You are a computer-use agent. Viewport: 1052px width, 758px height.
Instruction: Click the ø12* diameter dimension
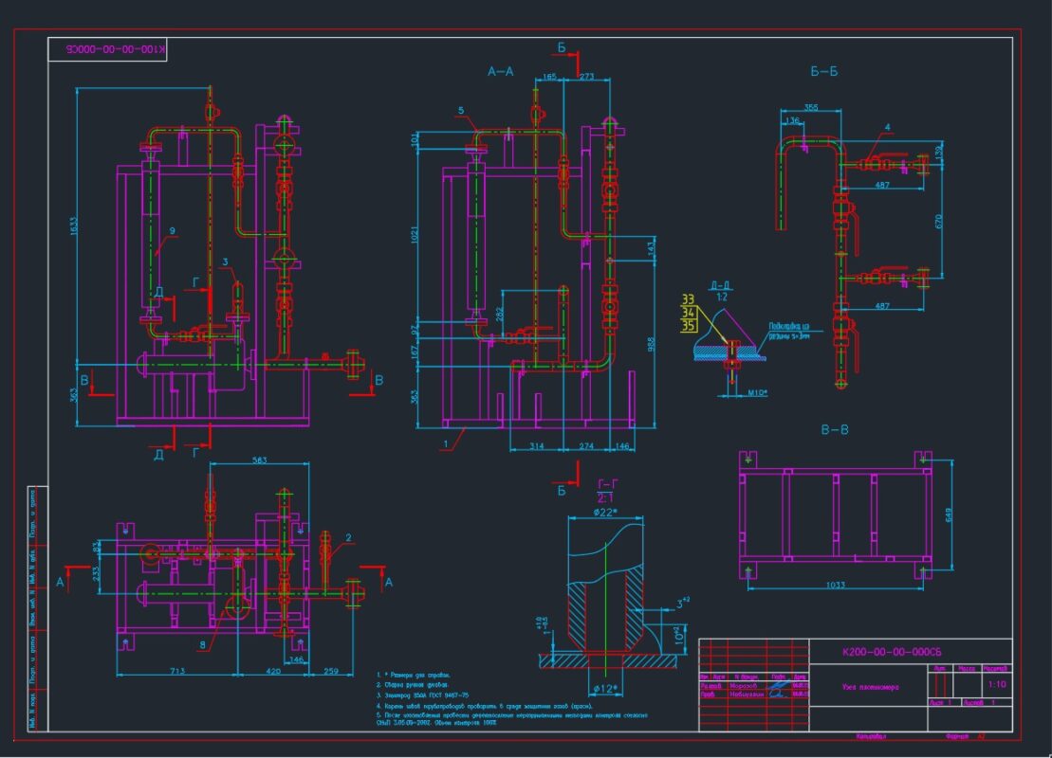pyautogui.click(x=606, y=686)
